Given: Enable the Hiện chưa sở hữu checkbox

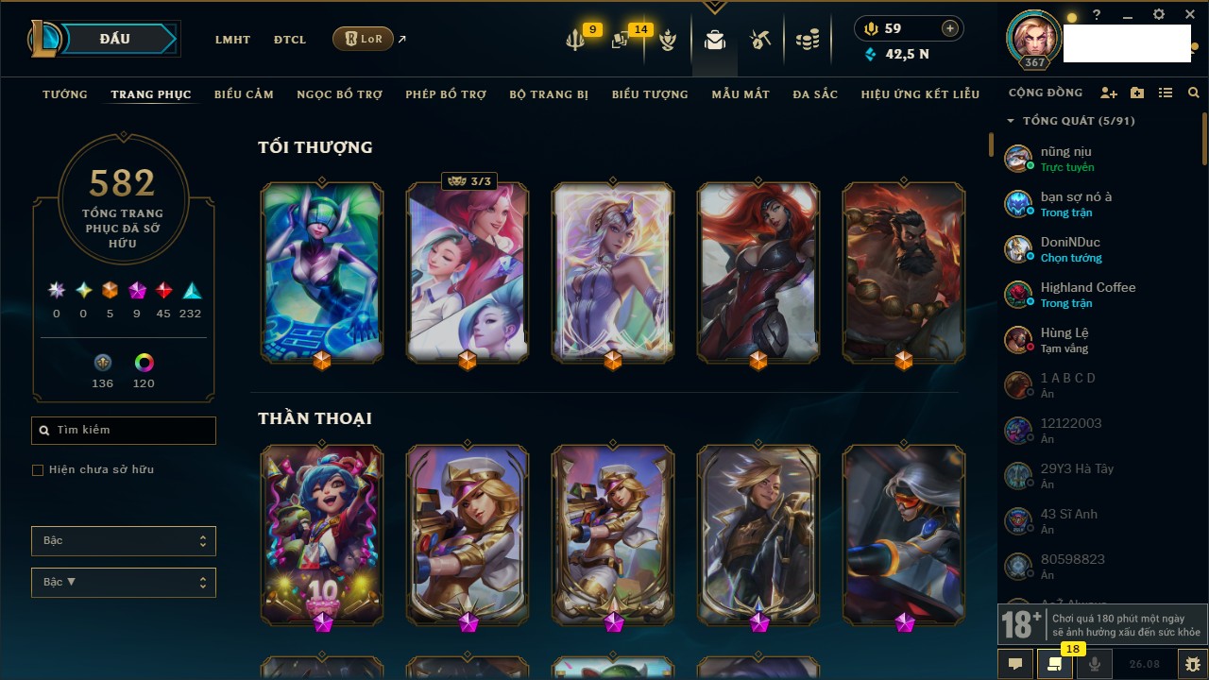Looking at the screenshot, I should tap(38, 469).
